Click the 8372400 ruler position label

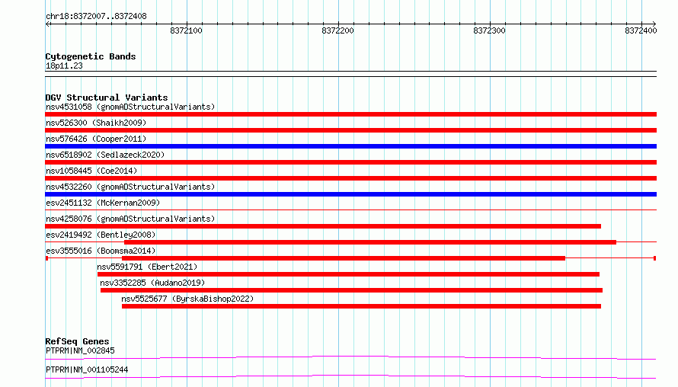click(641, 30)
